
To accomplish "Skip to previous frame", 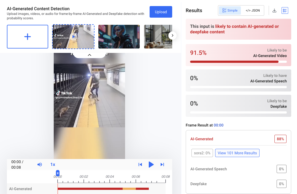I will (140, 165).
